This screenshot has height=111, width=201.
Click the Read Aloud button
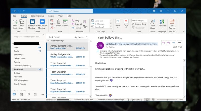point(153,24)
